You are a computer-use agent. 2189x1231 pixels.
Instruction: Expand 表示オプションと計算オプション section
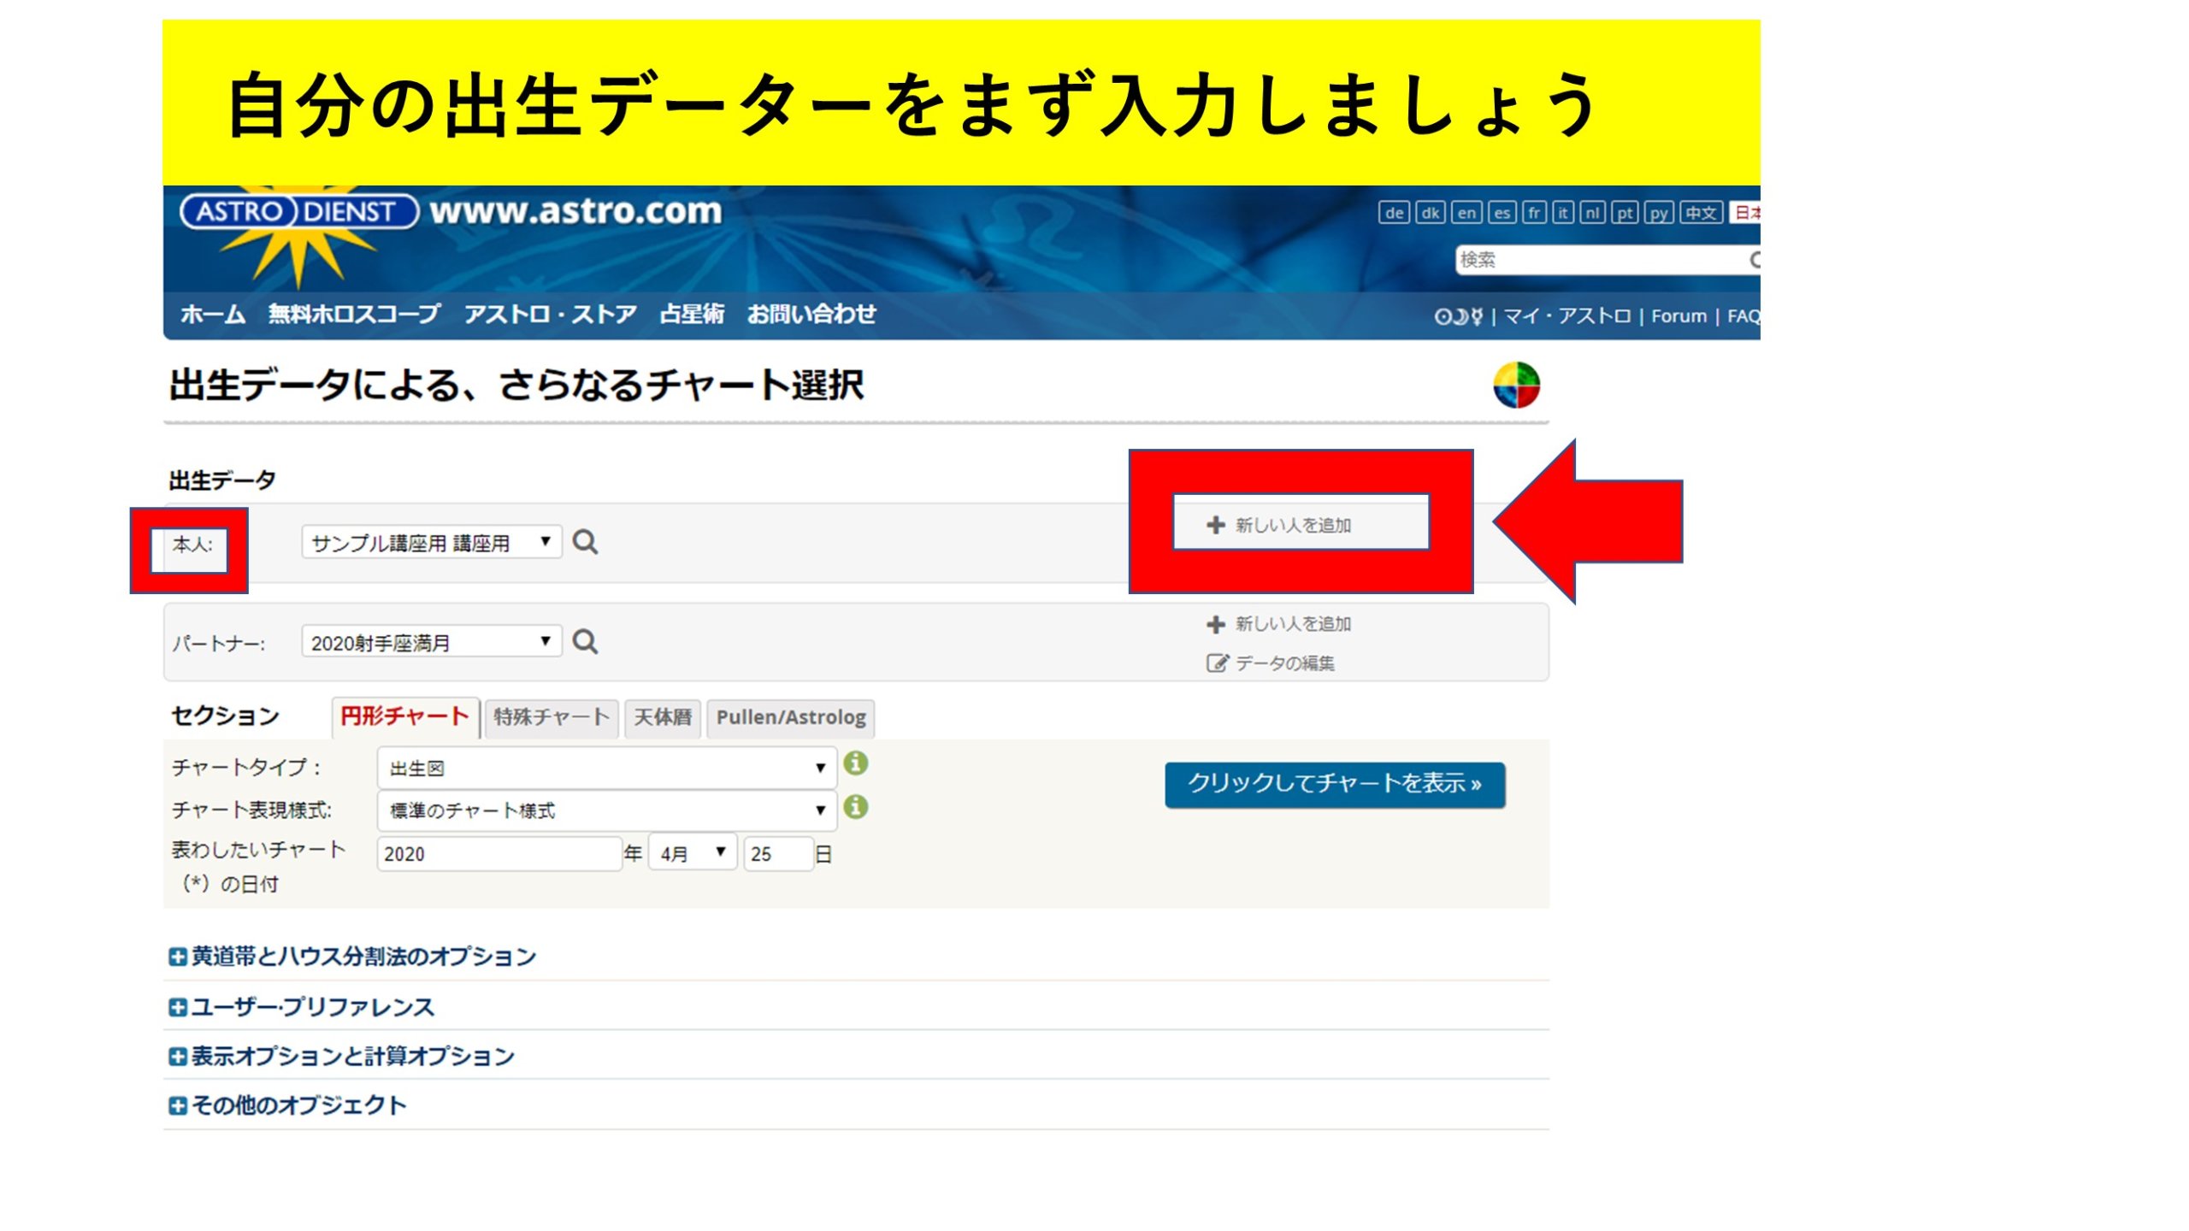341,1057
